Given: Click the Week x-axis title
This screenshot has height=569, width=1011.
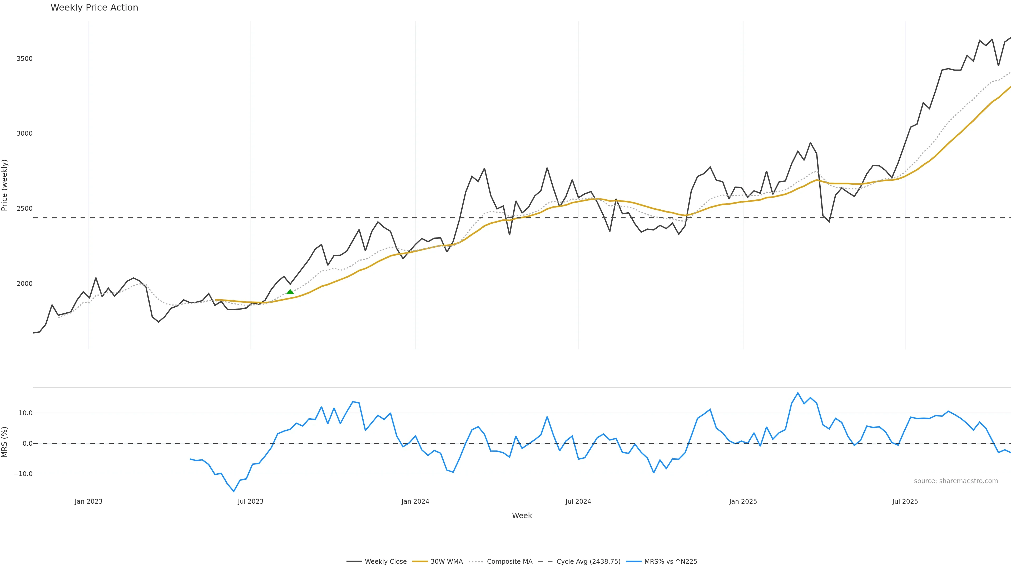Looking at the screenshot, I should click(x=522, y=516).
